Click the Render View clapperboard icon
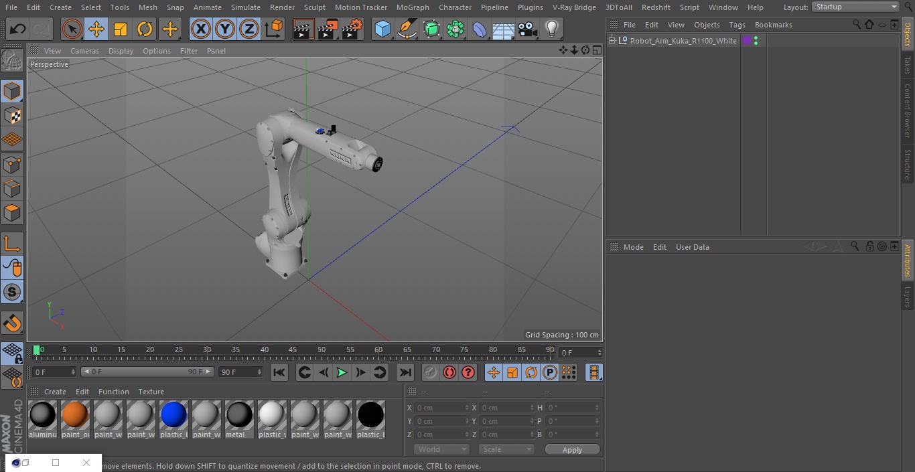Viewport: 915px width, 472px height. 303,29
